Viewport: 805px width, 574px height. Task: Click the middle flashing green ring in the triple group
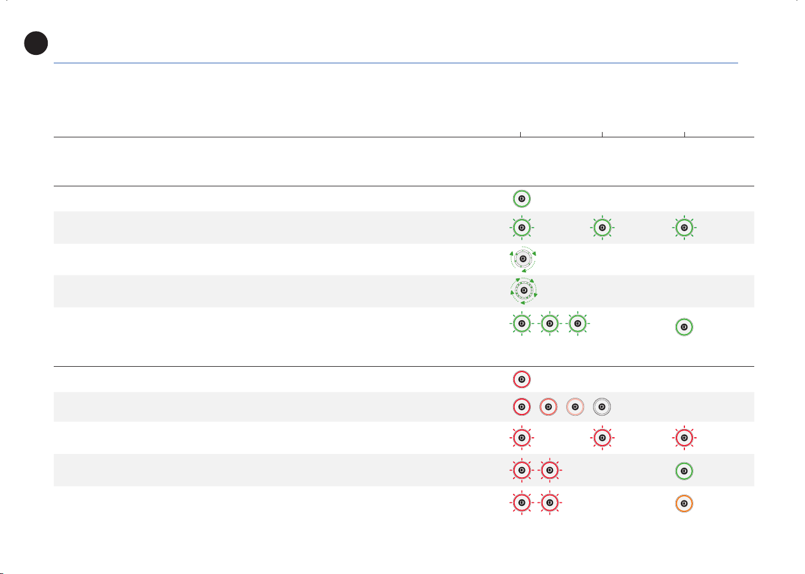tap(549, 324)
